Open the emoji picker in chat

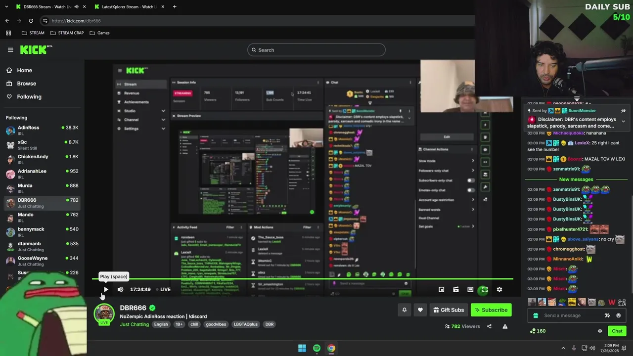618,315
